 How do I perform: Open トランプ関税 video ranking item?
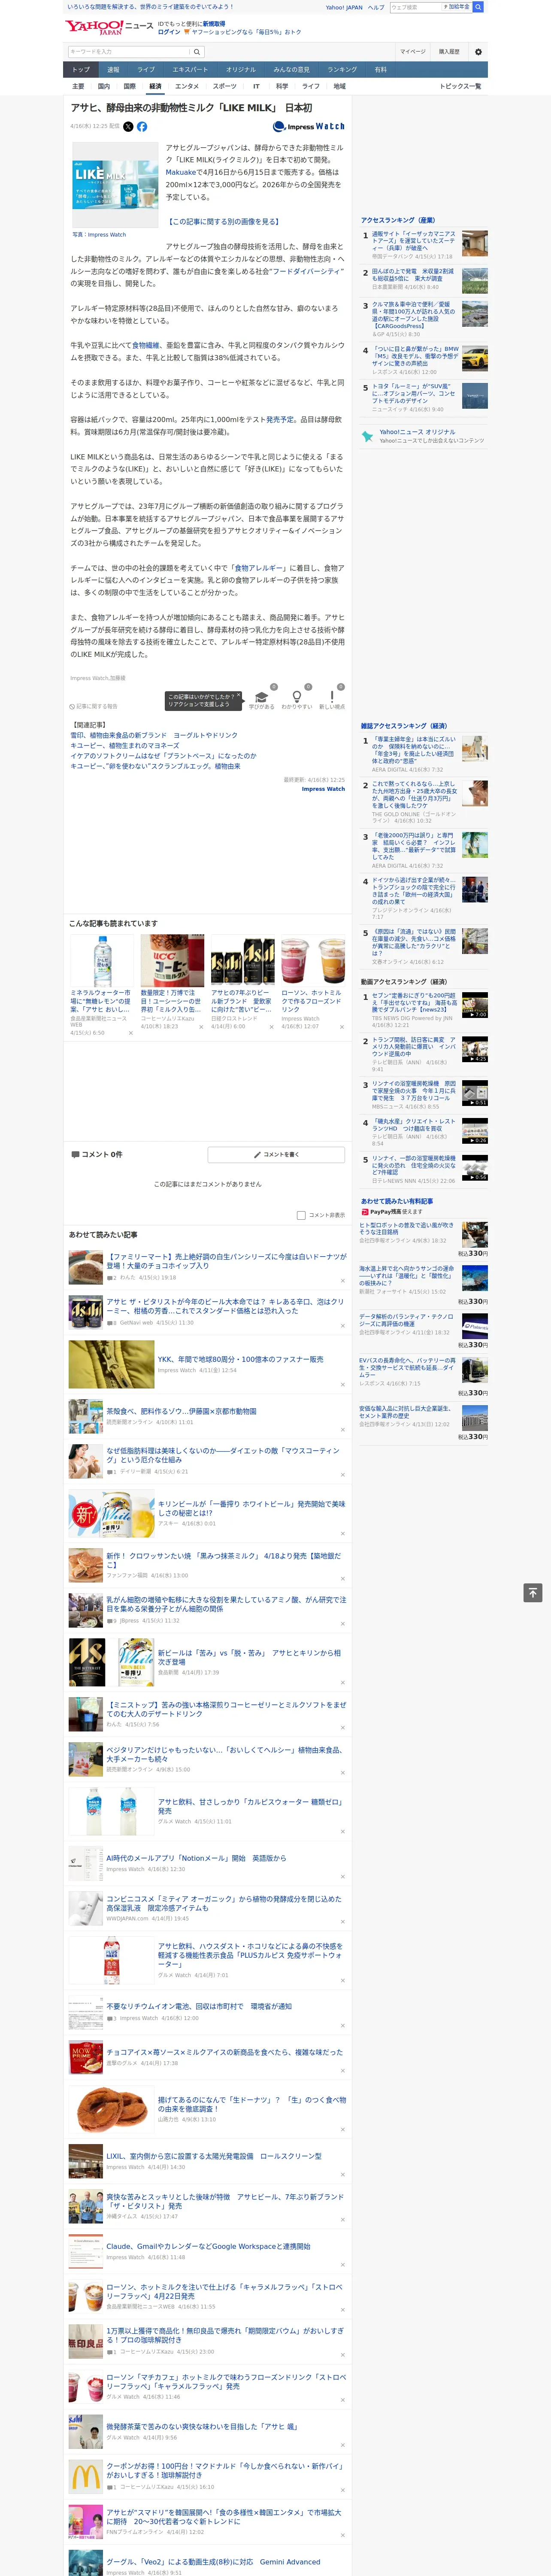coord(415,1048)
